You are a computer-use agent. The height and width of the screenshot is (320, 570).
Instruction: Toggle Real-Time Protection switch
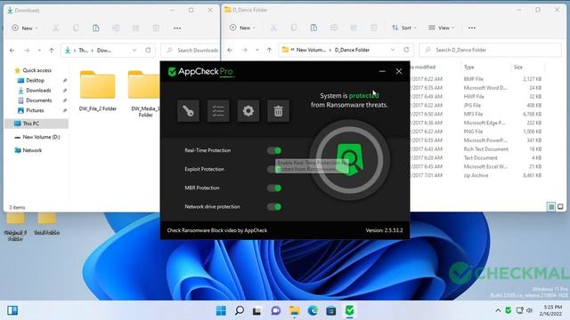(x=274, y=150)
